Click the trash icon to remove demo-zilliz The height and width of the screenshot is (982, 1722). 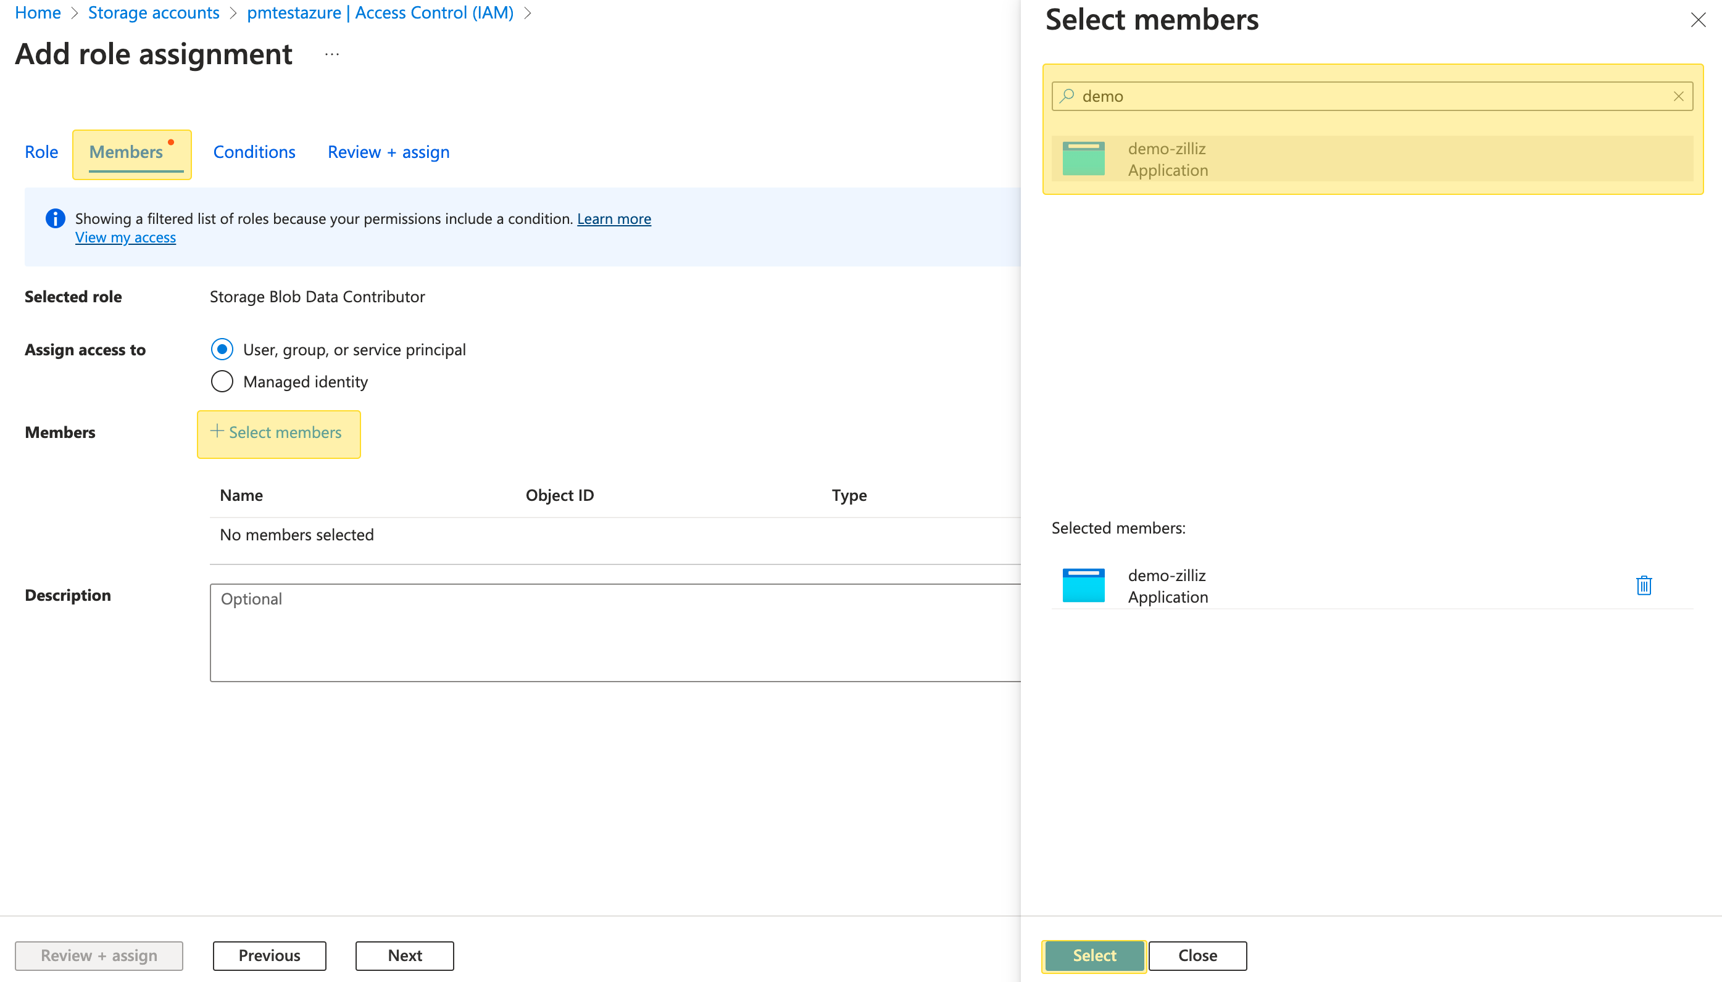[x=1644, y=585]
